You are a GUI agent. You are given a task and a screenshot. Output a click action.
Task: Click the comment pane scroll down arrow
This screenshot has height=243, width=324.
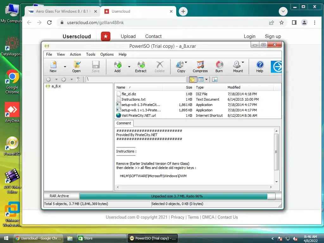277,182
